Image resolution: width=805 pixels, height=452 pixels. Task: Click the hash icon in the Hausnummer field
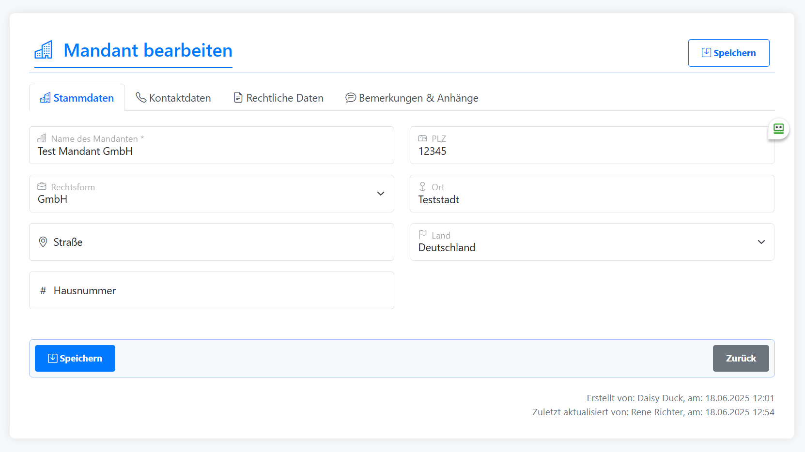(x=43, y=290)
